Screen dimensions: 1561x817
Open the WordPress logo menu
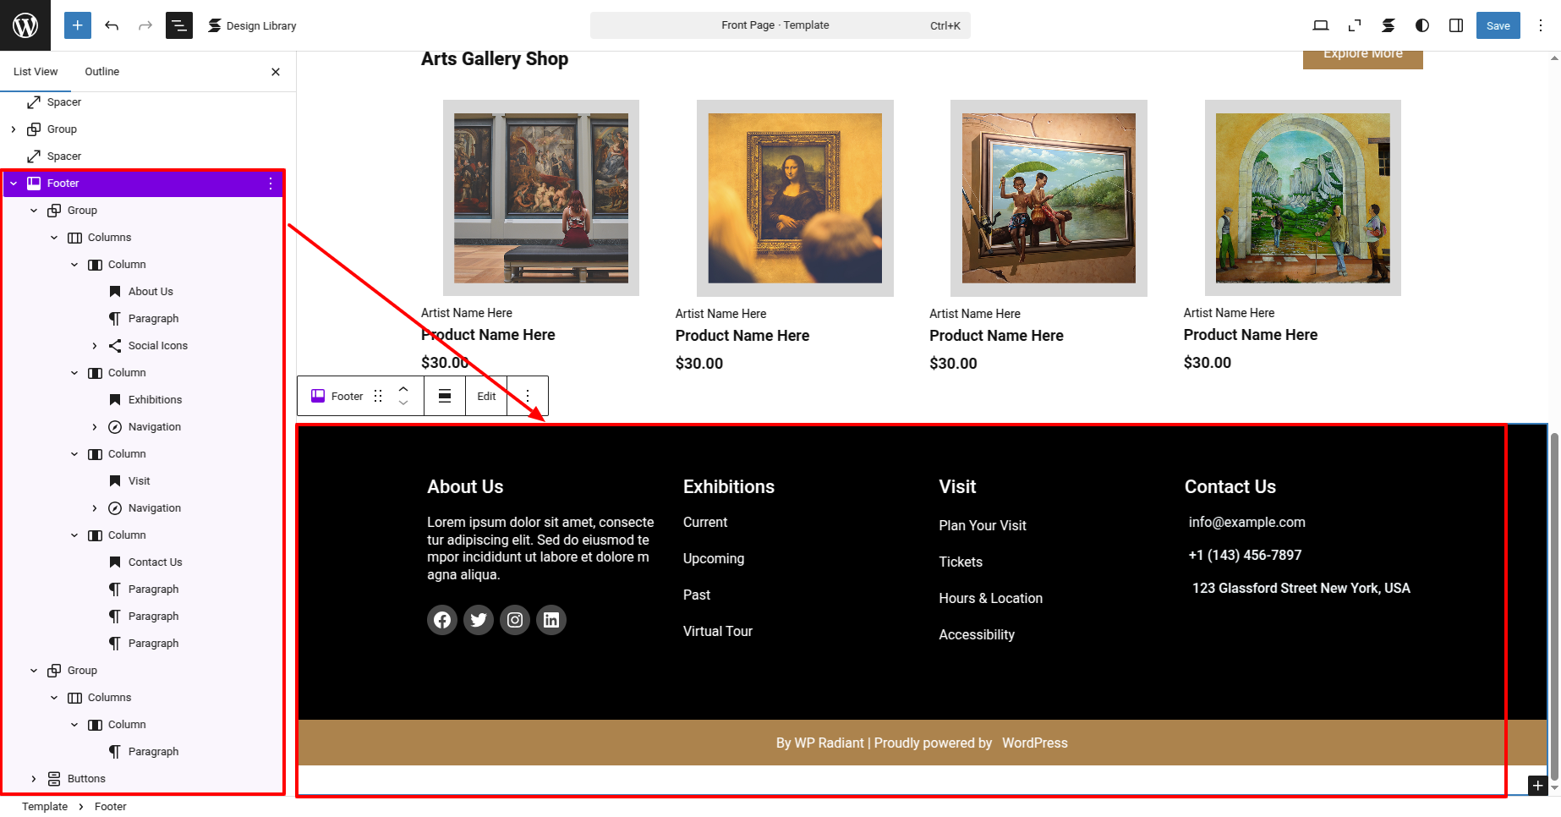(25, 25)
